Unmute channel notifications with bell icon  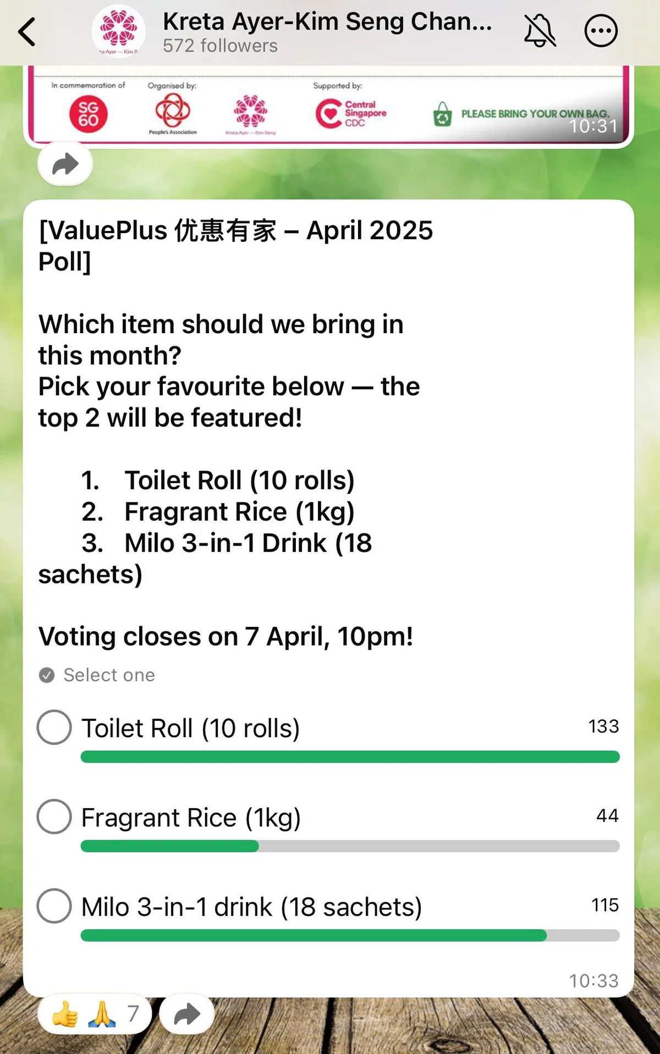click(540, 31)
